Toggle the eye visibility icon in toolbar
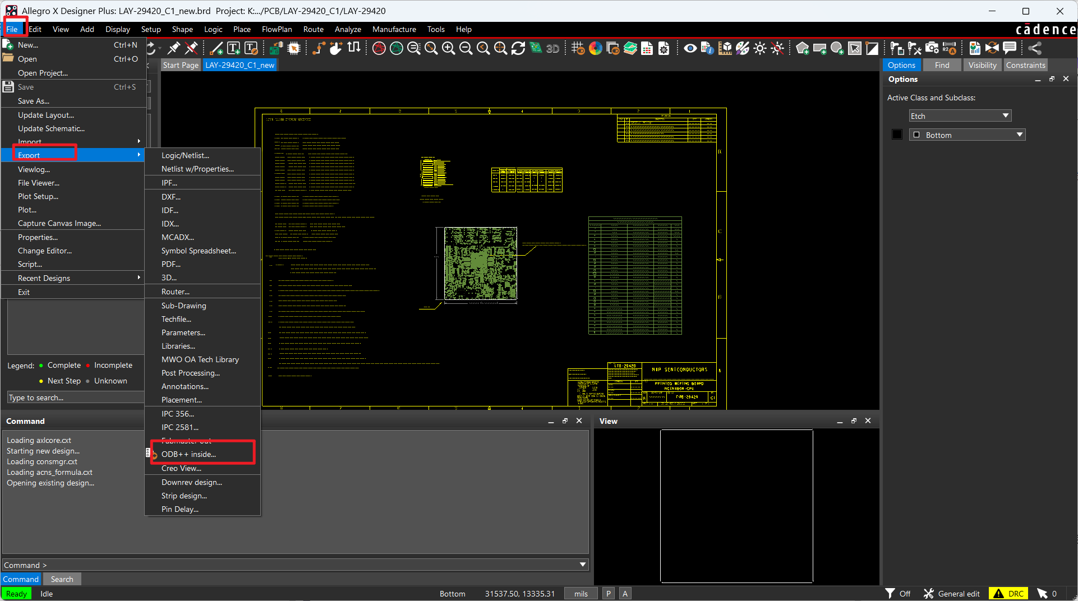This screenshot has width=1078, height=601. pos(690,49)
